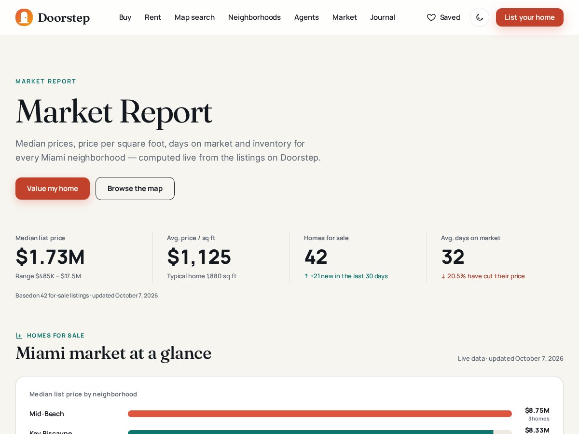
Task: Click the $1,125 avg price per sq ft
Action: 199,257
